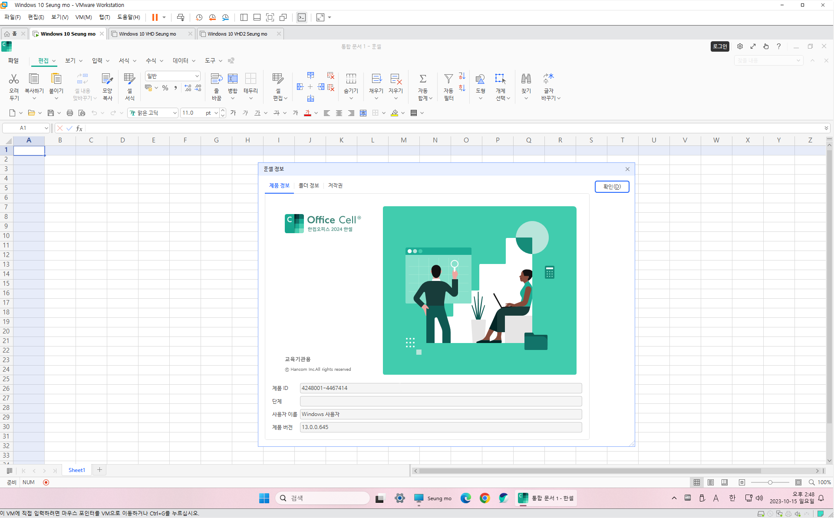Viewport: 834px width, 518px height.
Task: Click the 확인(D) button
Action: click(611, 187)
